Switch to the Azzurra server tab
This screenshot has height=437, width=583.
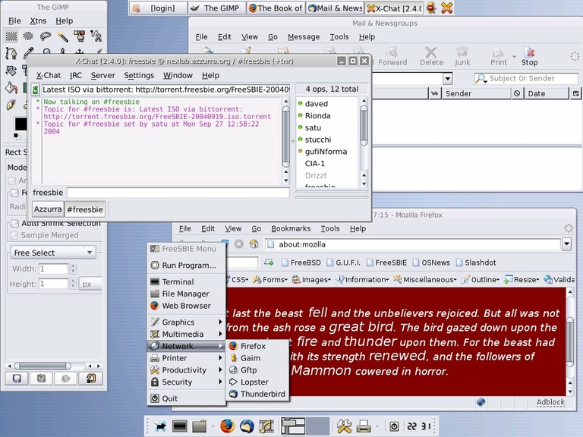[48, 209]
